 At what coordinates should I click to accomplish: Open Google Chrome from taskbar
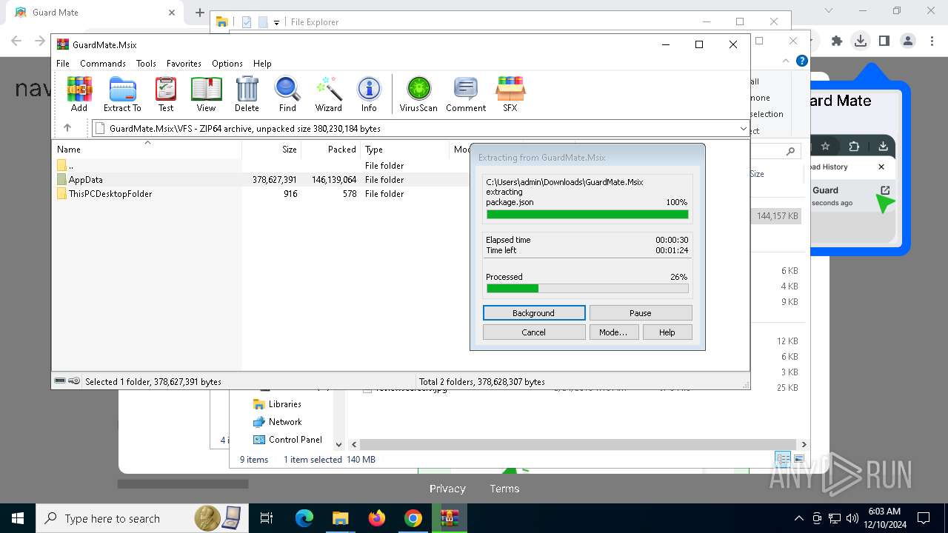click(x=413, y=518)
